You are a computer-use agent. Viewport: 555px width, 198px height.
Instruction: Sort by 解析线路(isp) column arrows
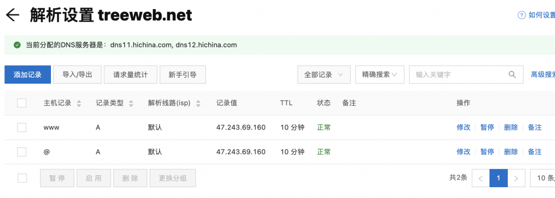[x=198, y=104]
